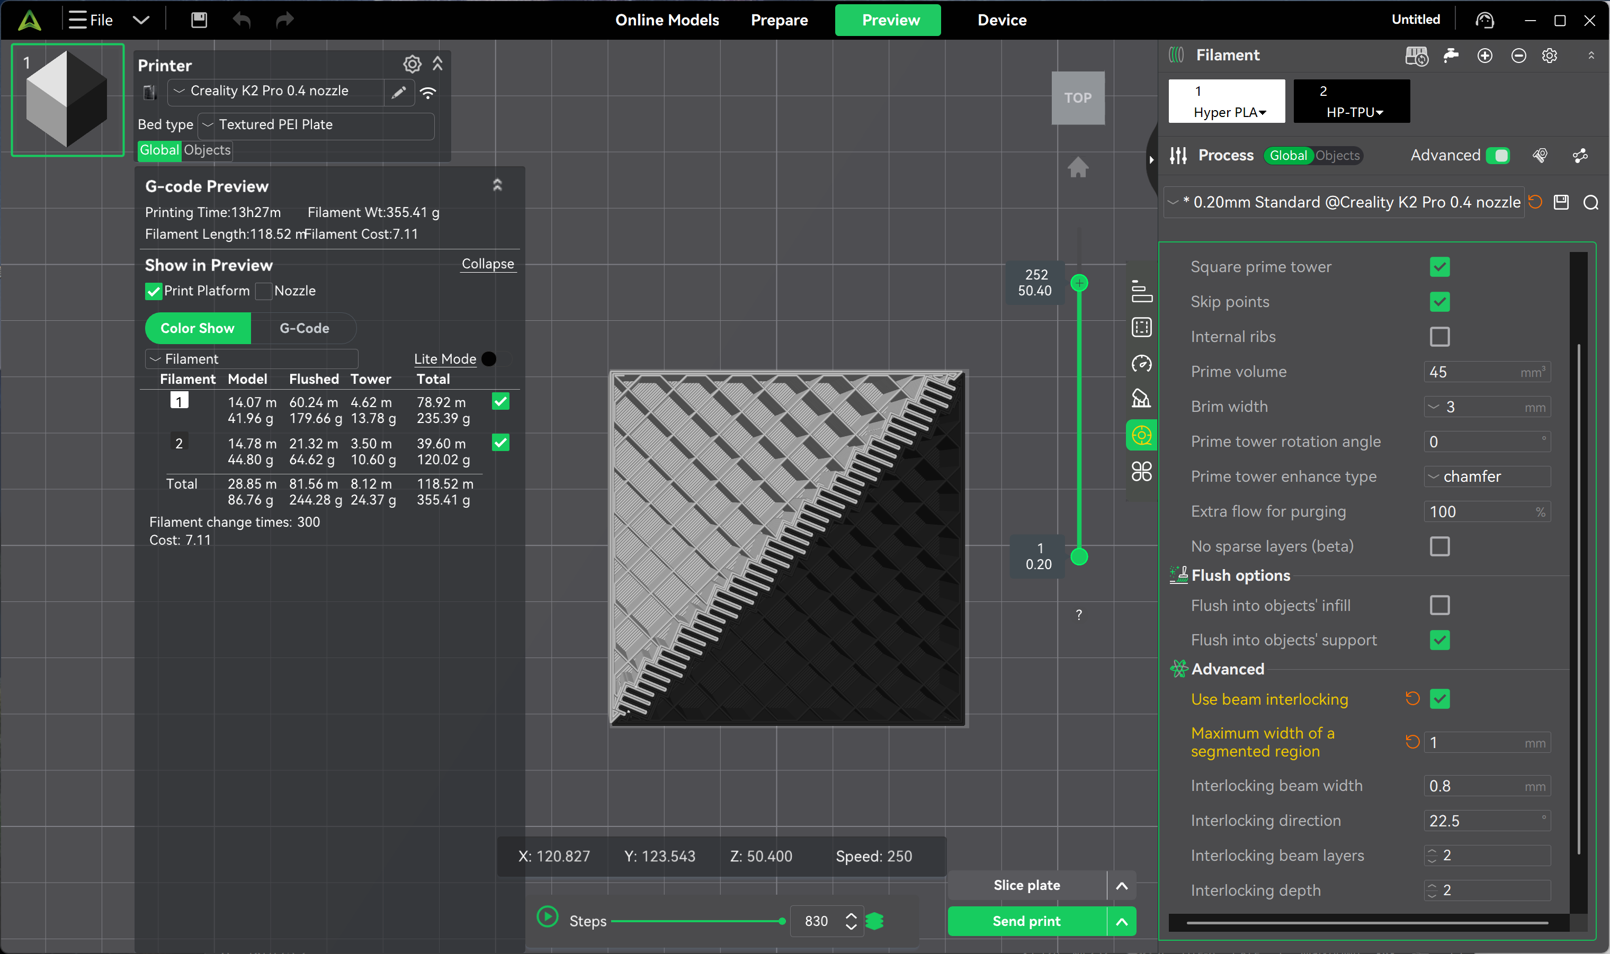The image size is (1610, 954).
Task: Open Prime tower enhance type dropdown
Action: pyautogui.click(x=1487, y=476)
